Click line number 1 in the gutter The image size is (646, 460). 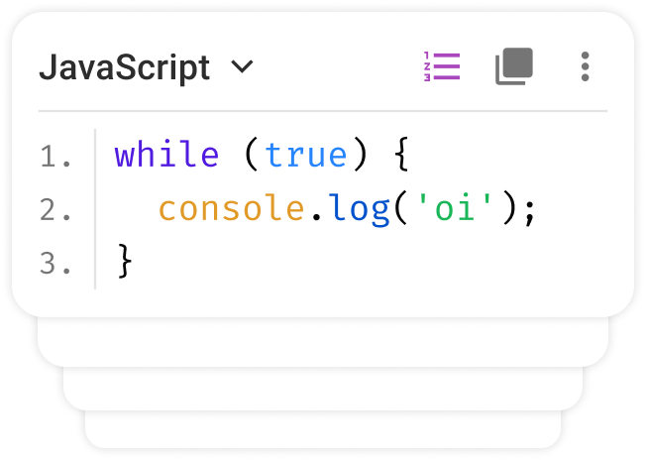tap(55, 157)
